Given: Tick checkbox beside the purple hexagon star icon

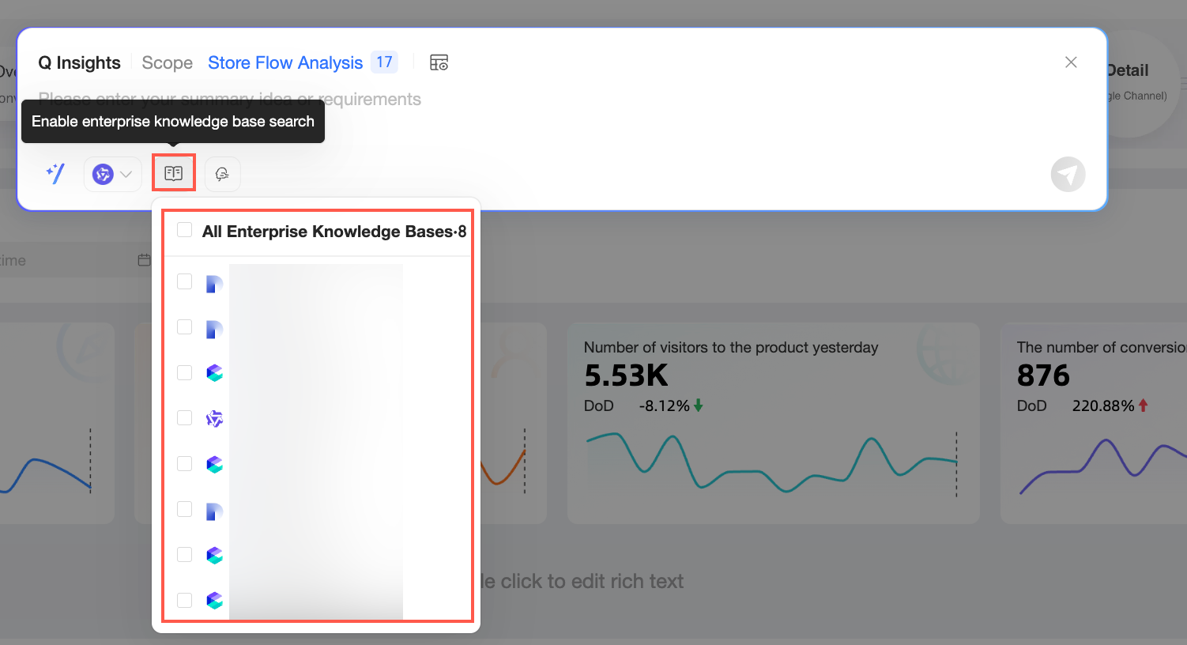Looking at the screenshot, I should (x=184, y=417).
